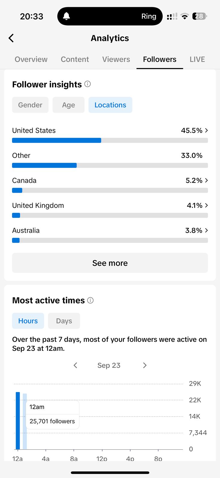Tap the Ring bell icon

pyautogui.click(x=66, y=16)
